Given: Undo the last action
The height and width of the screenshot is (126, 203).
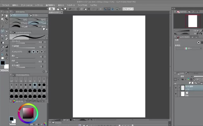Looking at the screenshot, I should pyautogui.click(x=70, y=9).
